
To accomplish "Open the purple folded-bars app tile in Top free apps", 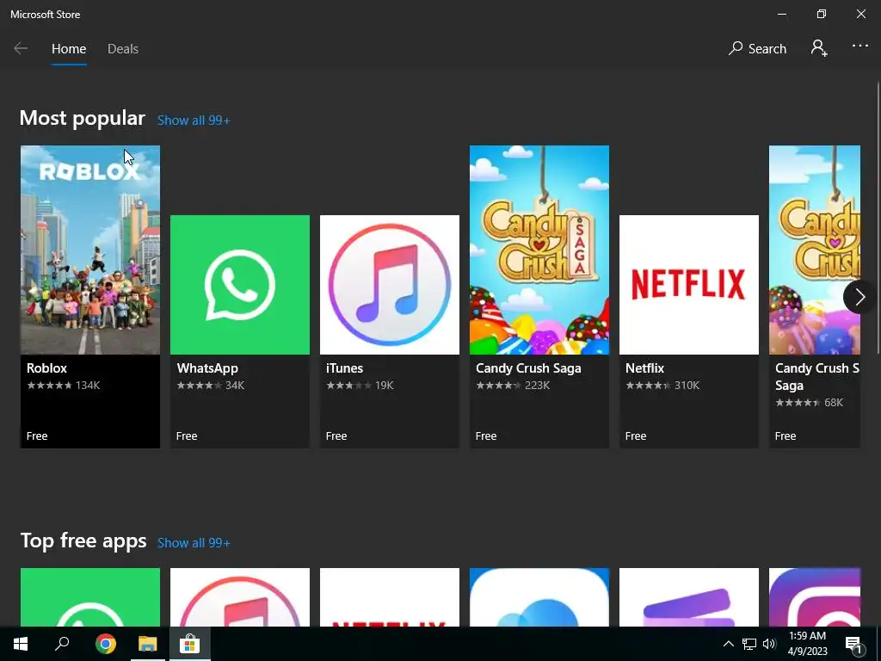I will 689,597.
